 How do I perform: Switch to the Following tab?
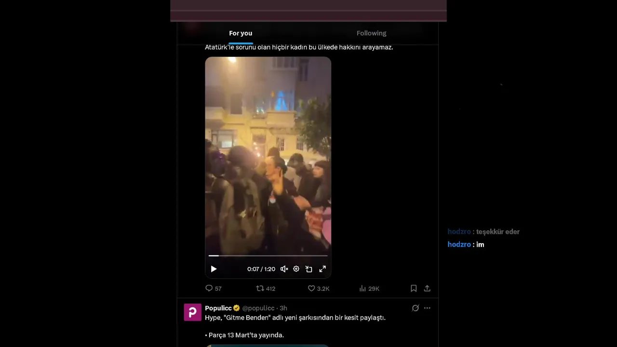(x=372, y=33)
